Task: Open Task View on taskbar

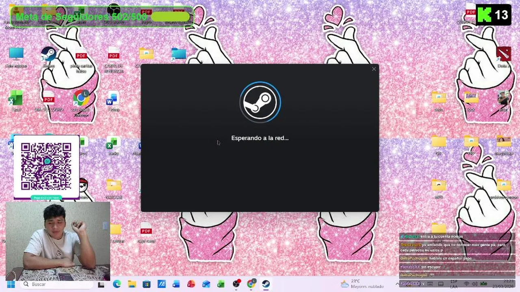Action: tap(101, 284)
